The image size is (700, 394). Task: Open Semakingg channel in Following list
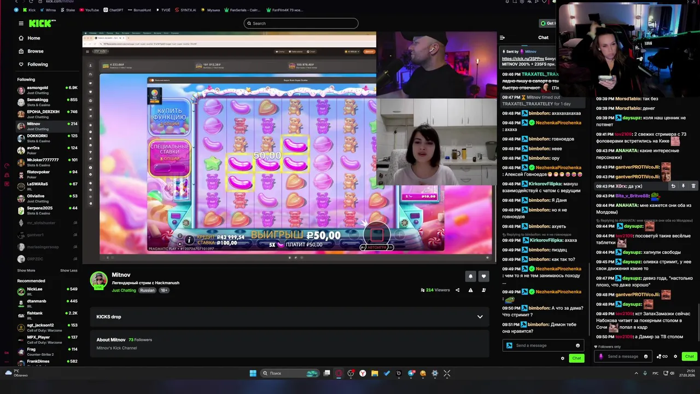(x=48, y=102)
